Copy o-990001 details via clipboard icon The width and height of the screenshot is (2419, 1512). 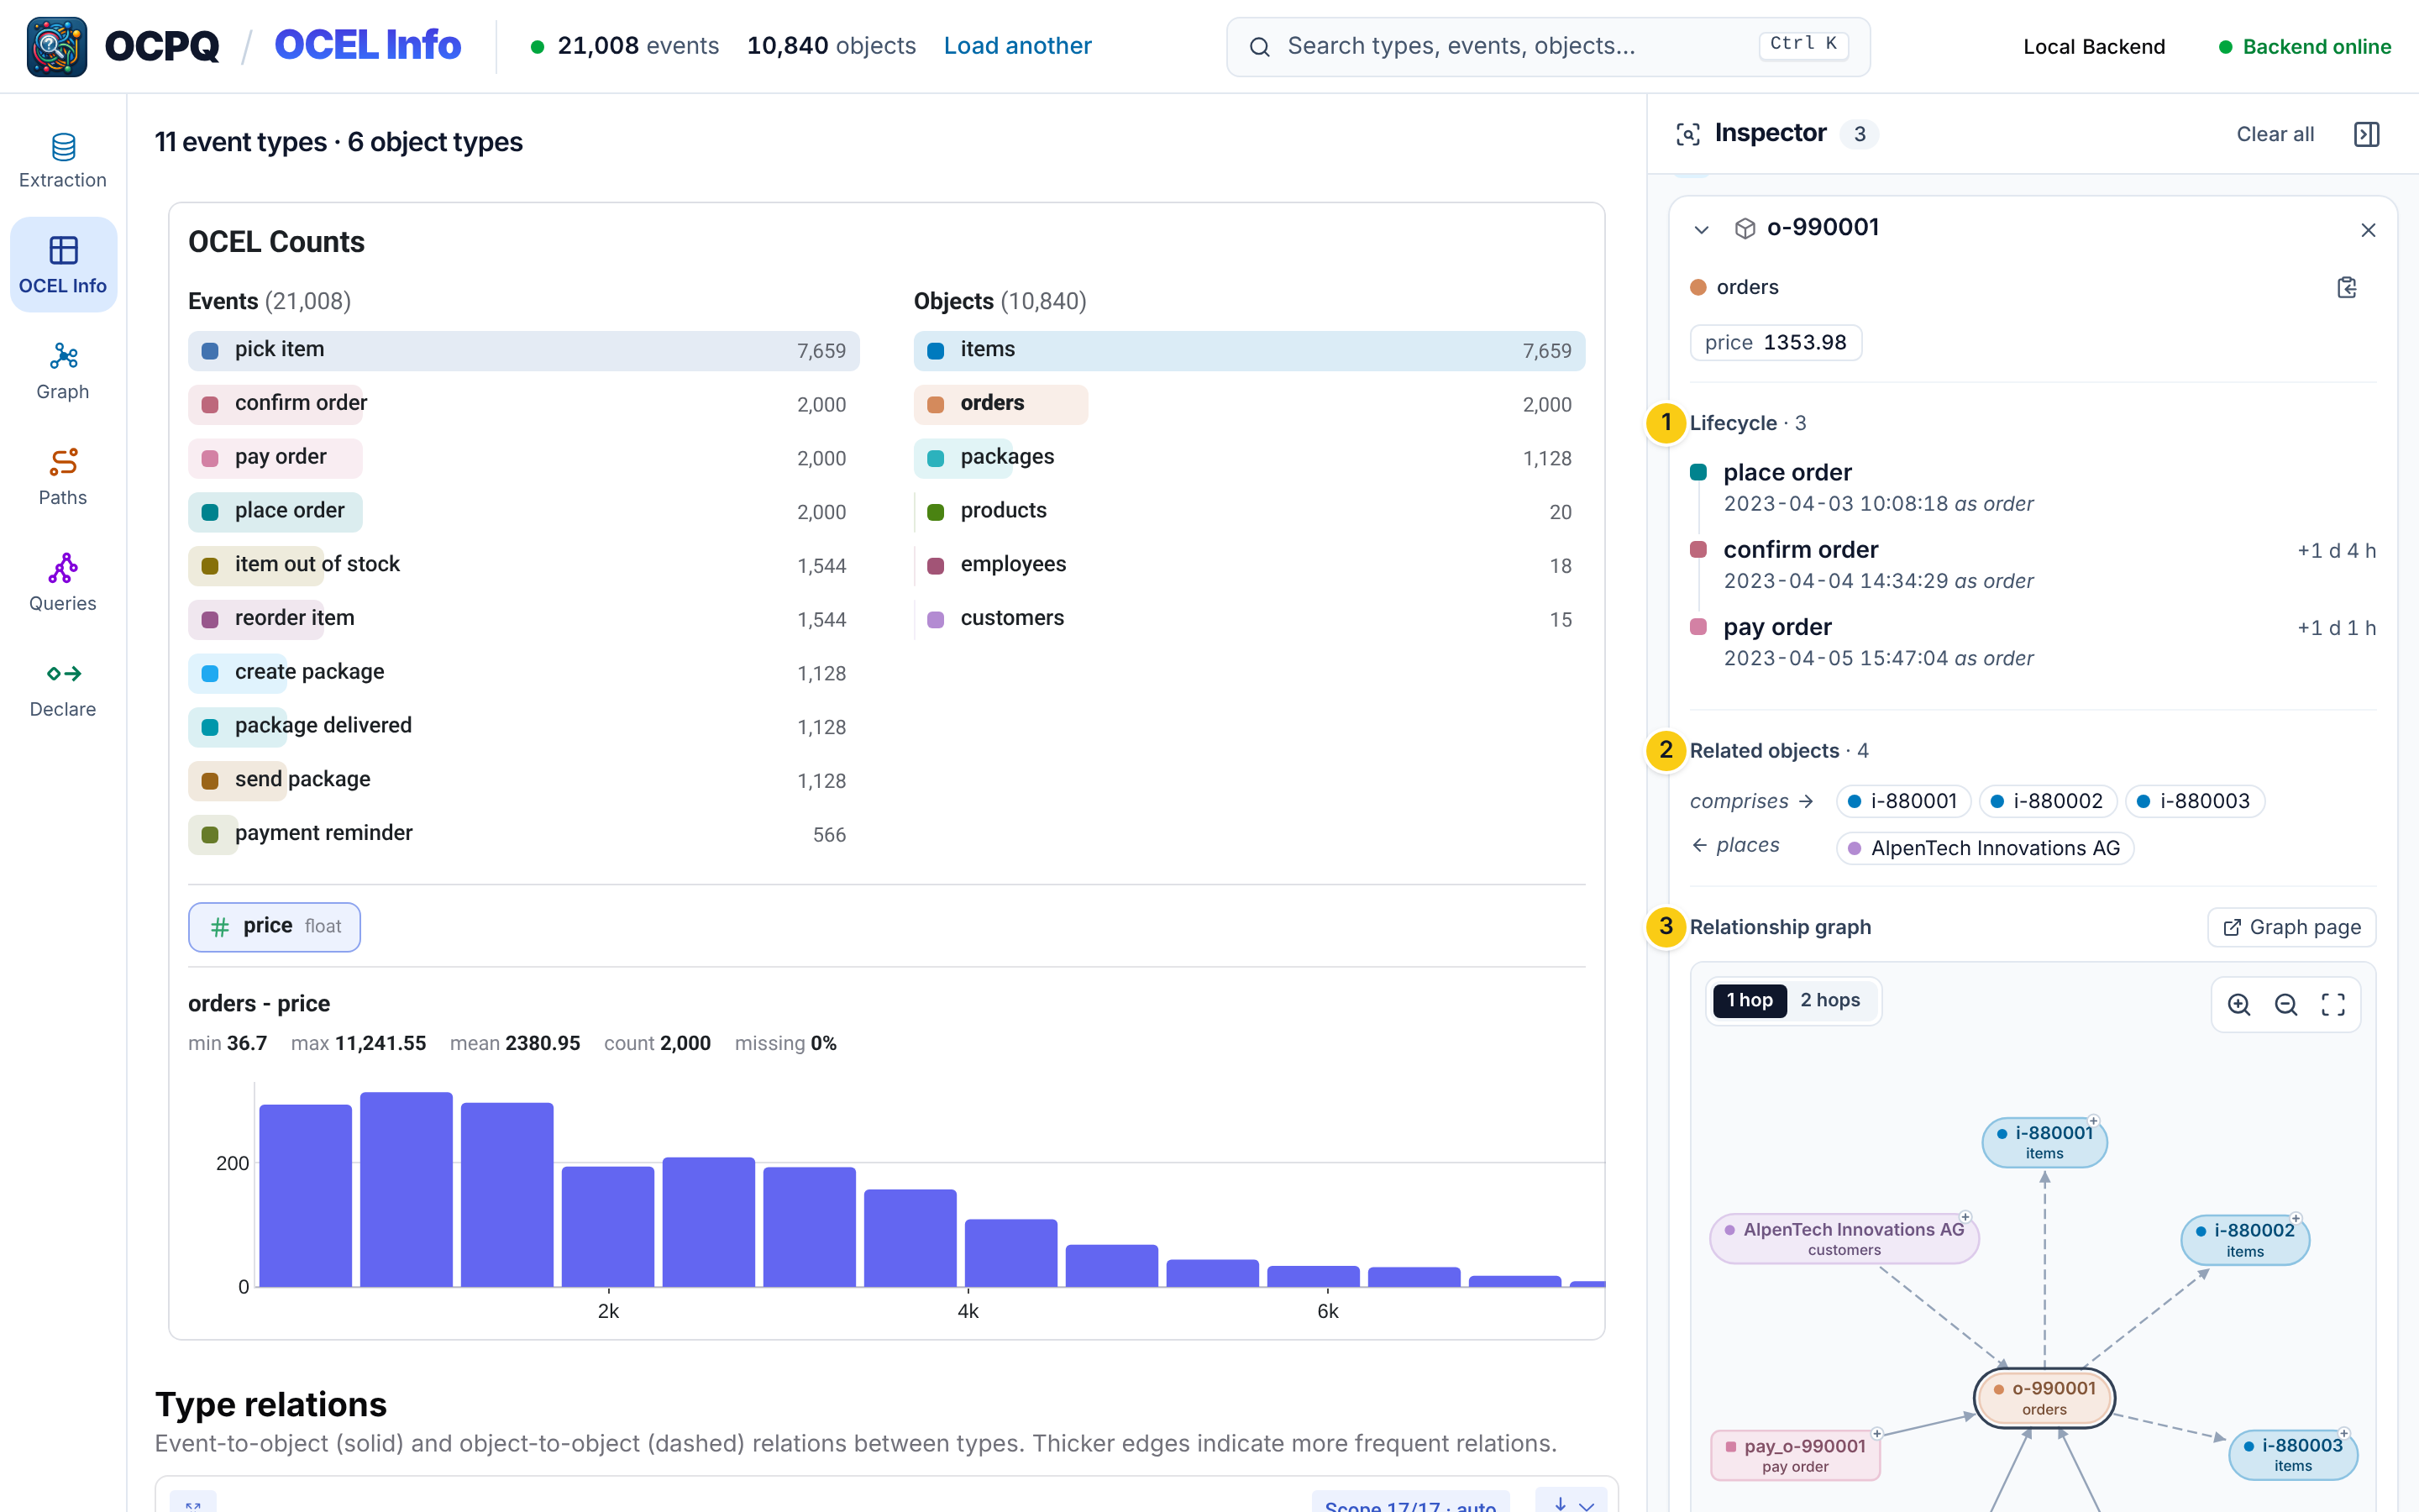click(x=2347, y=288)
